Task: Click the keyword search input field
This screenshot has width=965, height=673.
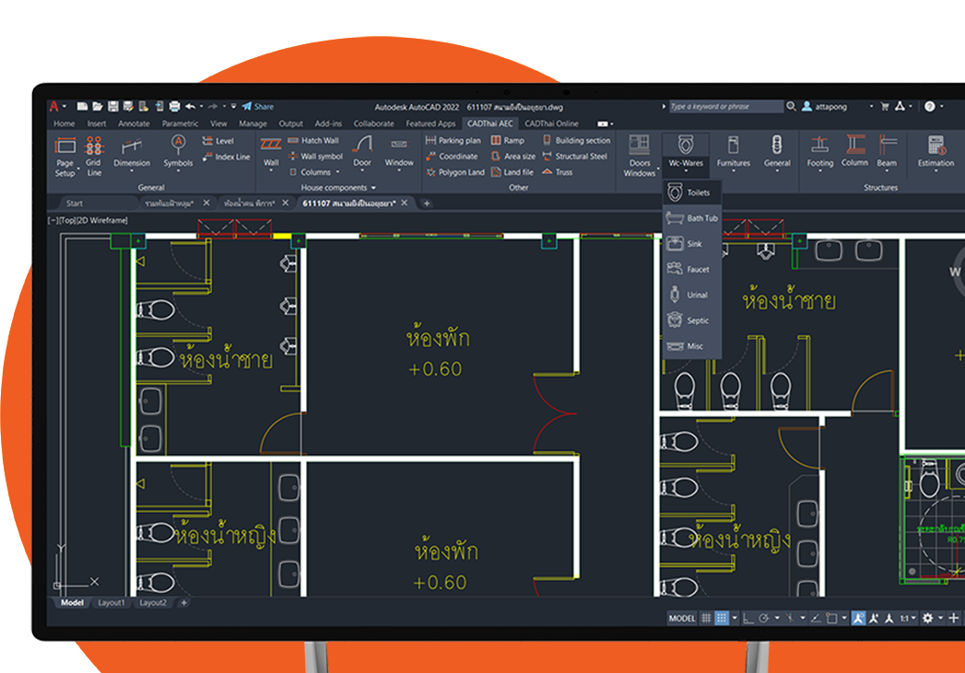Action: point(726,106)
